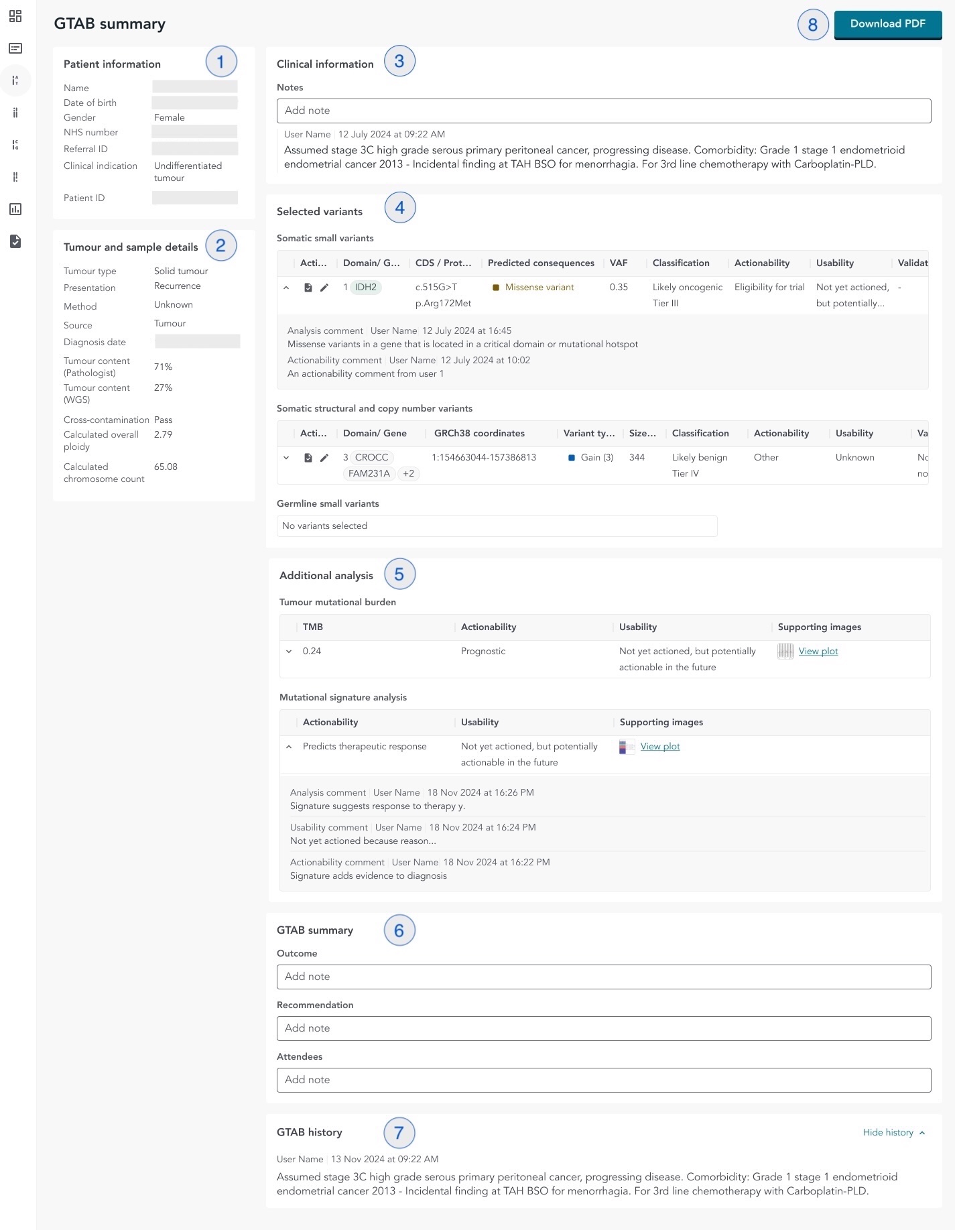955x1230 pixels.
Task: Click the document icon in IDH2 row
Action: click(308, 288)
